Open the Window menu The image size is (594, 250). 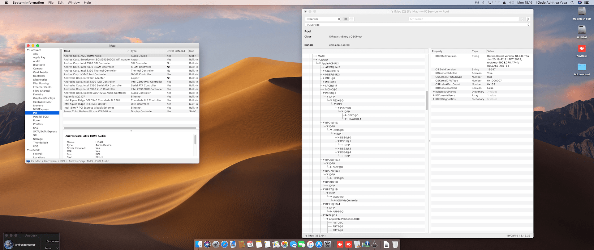click(x=74, y=2)
